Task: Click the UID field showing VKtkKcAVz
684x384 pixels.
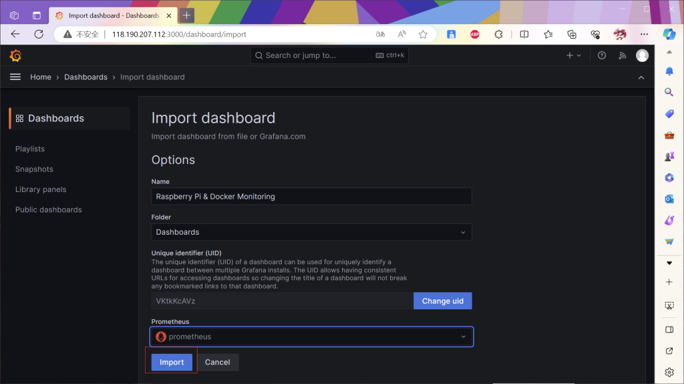Action: point(283,301)
